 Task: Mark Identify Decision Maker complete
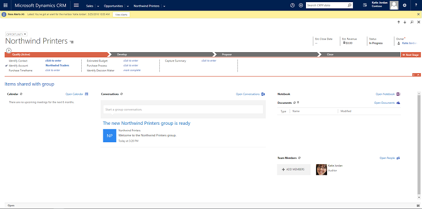tap(132, 70)
